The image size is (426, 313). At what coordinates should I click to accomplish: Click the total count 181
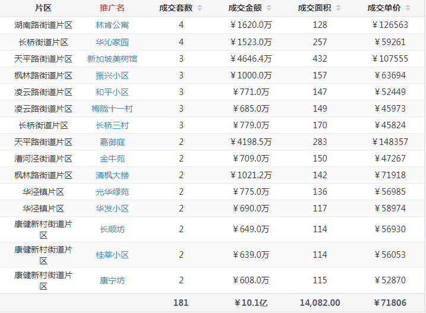(x=181, y=303)
